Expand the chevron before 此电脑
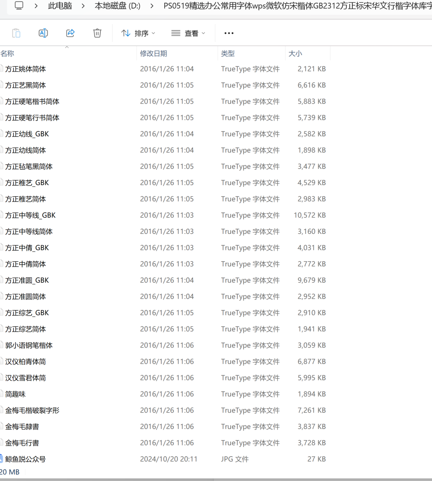432x481 pixels. (x=36, y=6)
